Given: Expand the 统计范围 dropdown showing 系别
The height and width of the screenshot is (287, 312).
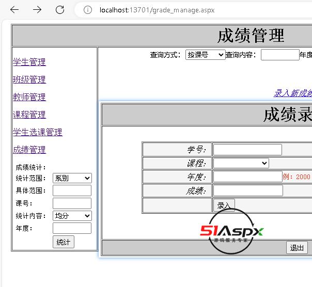Looking at the screenshot, I should [x=72, y=178].
